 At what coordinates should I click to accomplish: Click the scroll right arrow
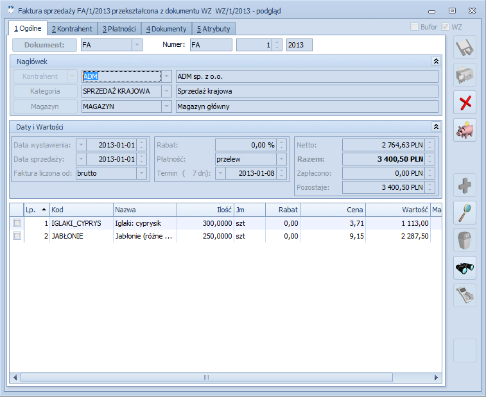436,378
